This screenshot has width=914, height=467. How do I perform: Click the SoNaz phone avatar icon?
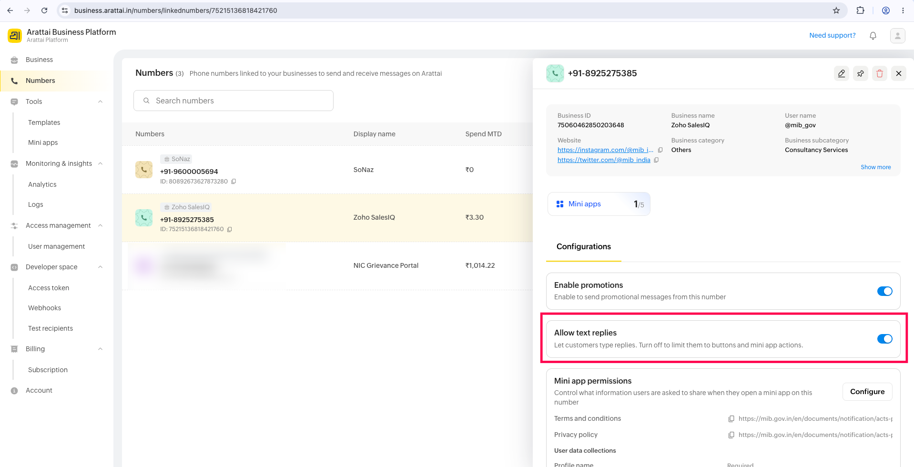[144, 170]
